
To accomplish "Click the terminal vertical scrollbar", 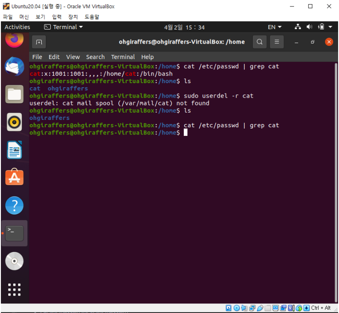I will click(x=336, y=182).
